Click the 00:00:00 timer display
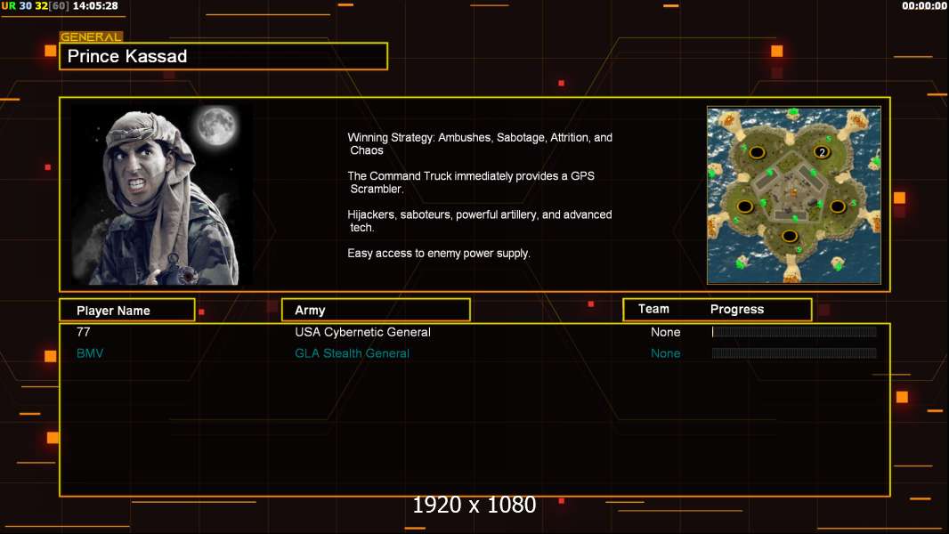 (924, 6)
